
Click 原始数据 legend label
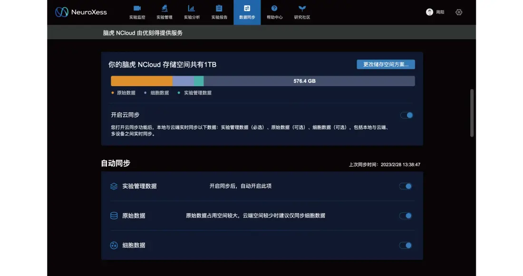click(126, 93)
